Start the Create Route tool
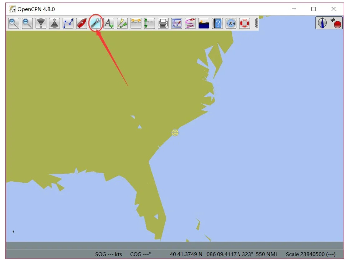The height and width of the screenshot is (261, 351). point(68,23)
